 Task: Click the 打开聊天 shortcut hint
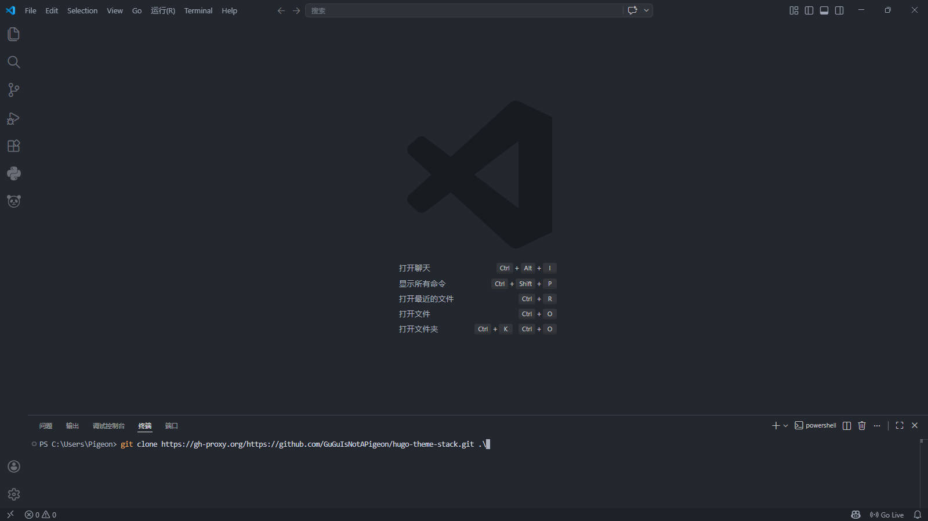click(415, 268)
